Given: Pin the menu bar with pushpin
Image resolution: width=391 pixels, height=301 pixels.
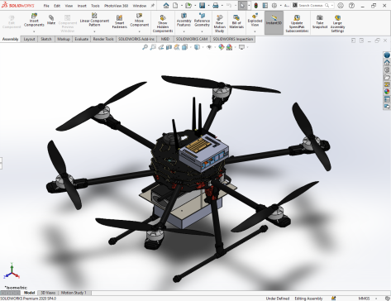Looking at the screenshot, I should (152, 6).
